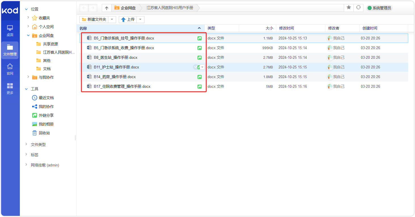Image resolution: width=415 pixels, height=217 pixels.
Task: Open the 系统管理员 user menu
Action: click(x=379, y=8)
